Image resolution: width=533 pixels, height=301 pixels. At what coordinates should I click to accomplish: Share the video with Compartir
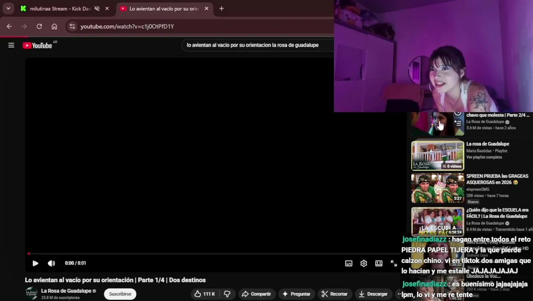[256, 294]
